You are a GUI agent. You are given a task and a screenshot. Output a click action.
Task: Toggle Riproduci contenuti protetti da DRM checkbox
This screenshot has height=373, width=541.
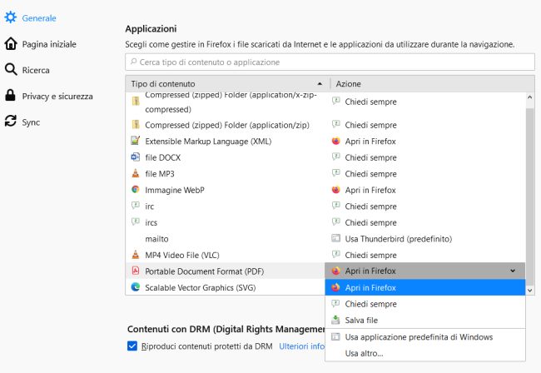(x=132, y=346)
